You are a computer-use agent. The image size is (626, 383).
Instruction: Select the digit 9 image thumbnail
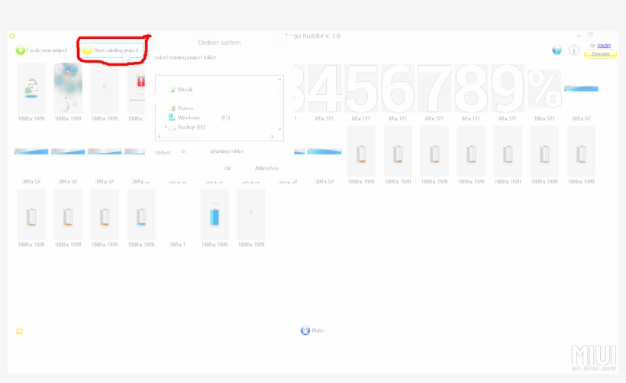click(507, 89)
